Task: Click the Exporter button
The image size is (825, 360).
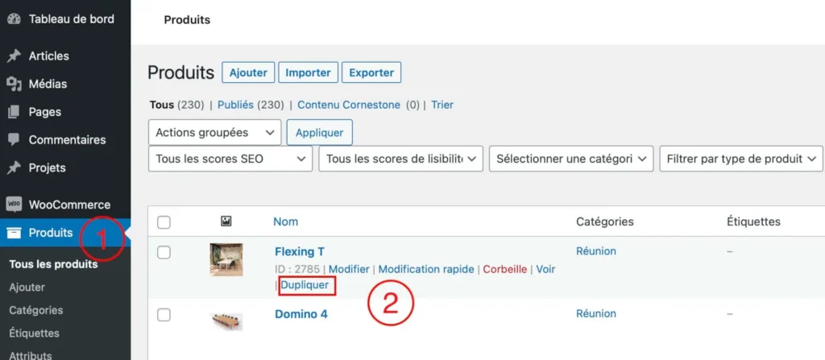Action: tap(371, 72)
